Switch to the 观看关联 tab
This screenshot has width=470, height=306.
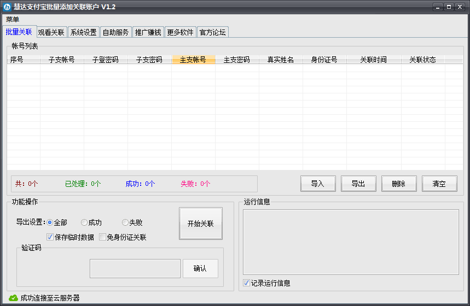pos(51,32)
